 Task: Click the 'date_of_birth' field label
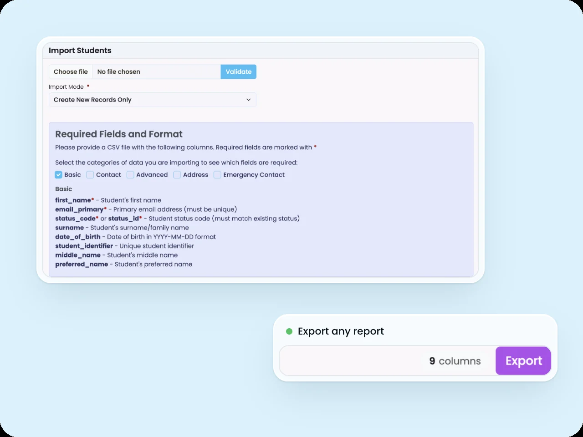78,237
